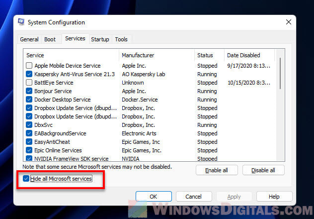Sort by Date Disabled column header
The height and width of the screenshot is (219, 314).
[249, 55]
